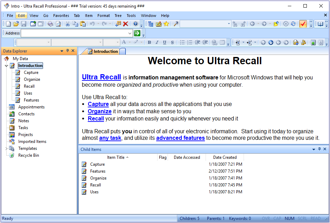This screenshot has height=223, width=330.
Task: Click the move item up arrow icon
Action: click(x=263, y=42)
